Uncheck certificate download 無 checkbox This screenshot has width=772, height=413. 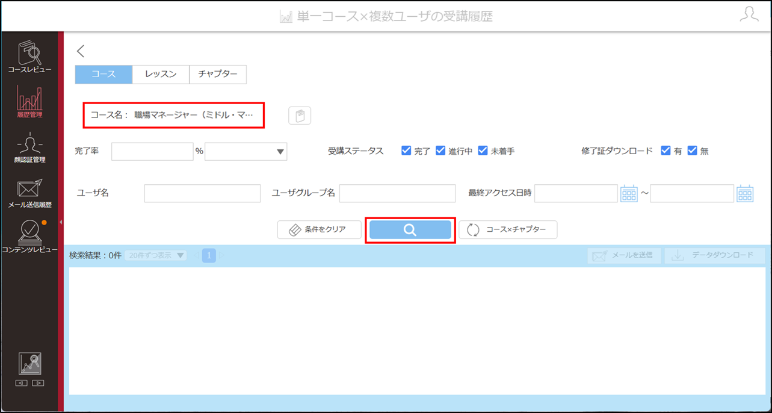pyautogui.click(x=692, y=151)
